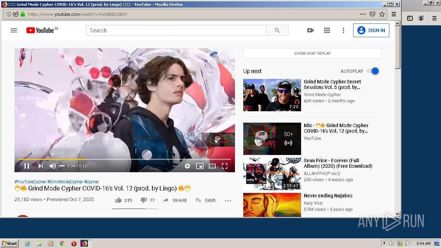
Task: Show sidebars icon in background toolbar
Action: (410, 18)
